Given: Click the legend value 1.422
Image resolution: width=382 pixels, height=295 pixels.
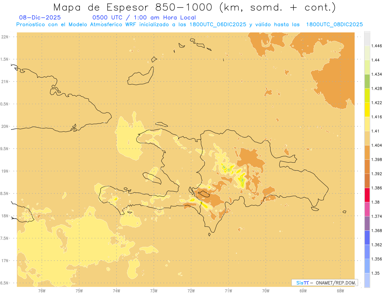Looking at the screenshot, I should 377,102.
